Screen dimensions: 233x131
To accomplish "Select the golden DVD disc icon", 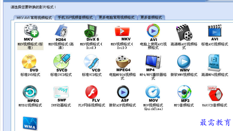I will (30, 63).
